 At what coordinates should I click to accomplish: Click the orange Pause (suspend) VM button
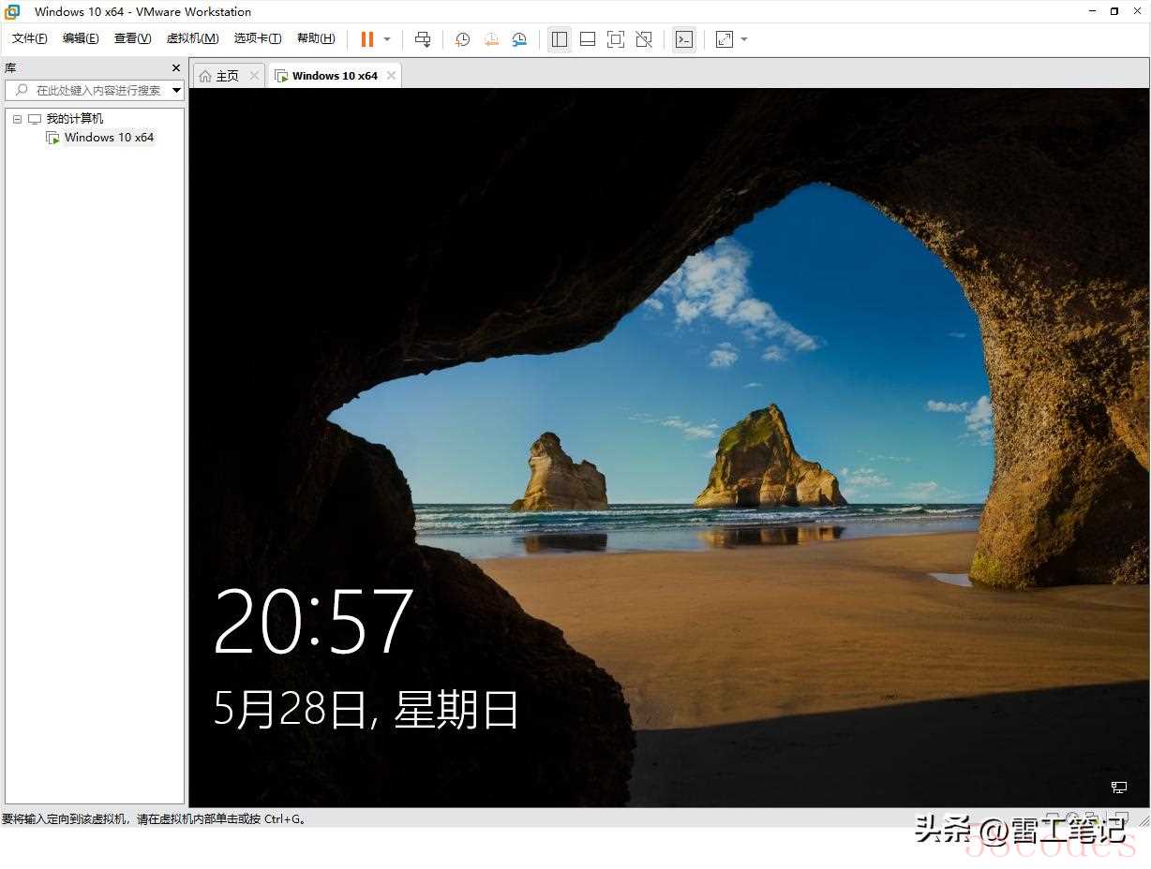(x=366, y=39)
